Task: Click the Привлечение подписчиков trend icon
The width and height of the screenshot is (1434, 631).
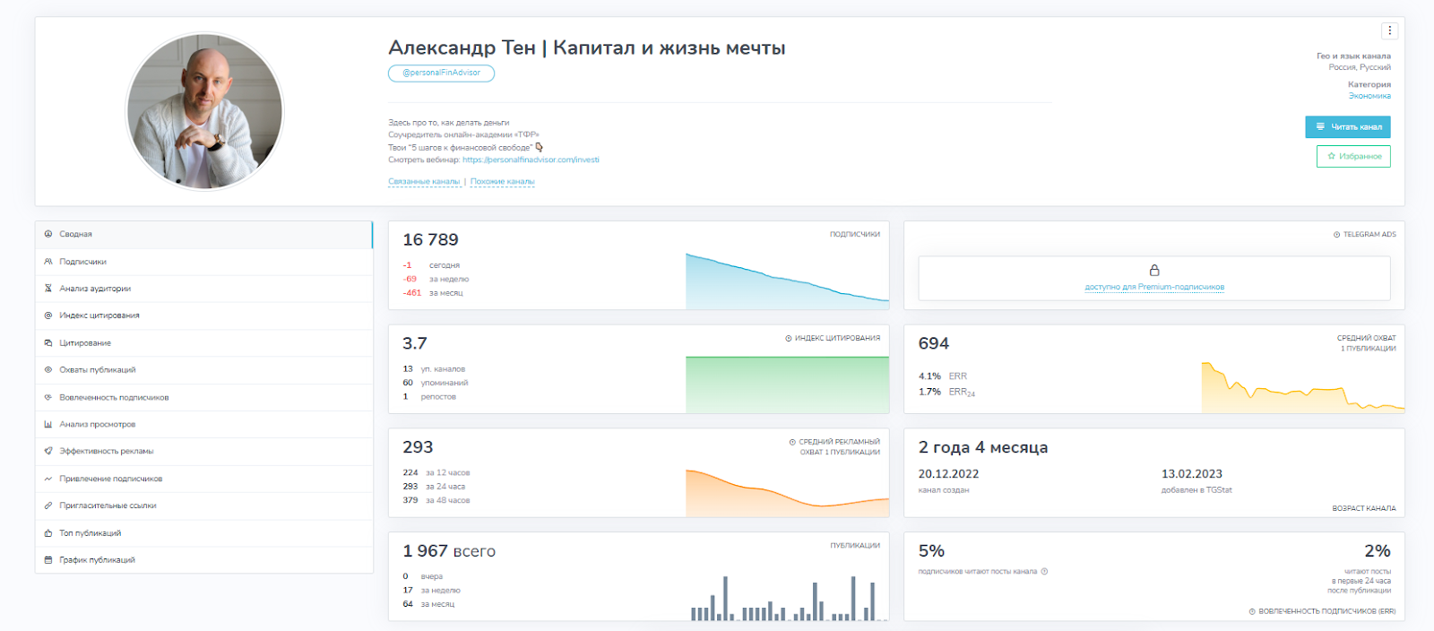Action: pyautogui.click(x=48, y=479)
